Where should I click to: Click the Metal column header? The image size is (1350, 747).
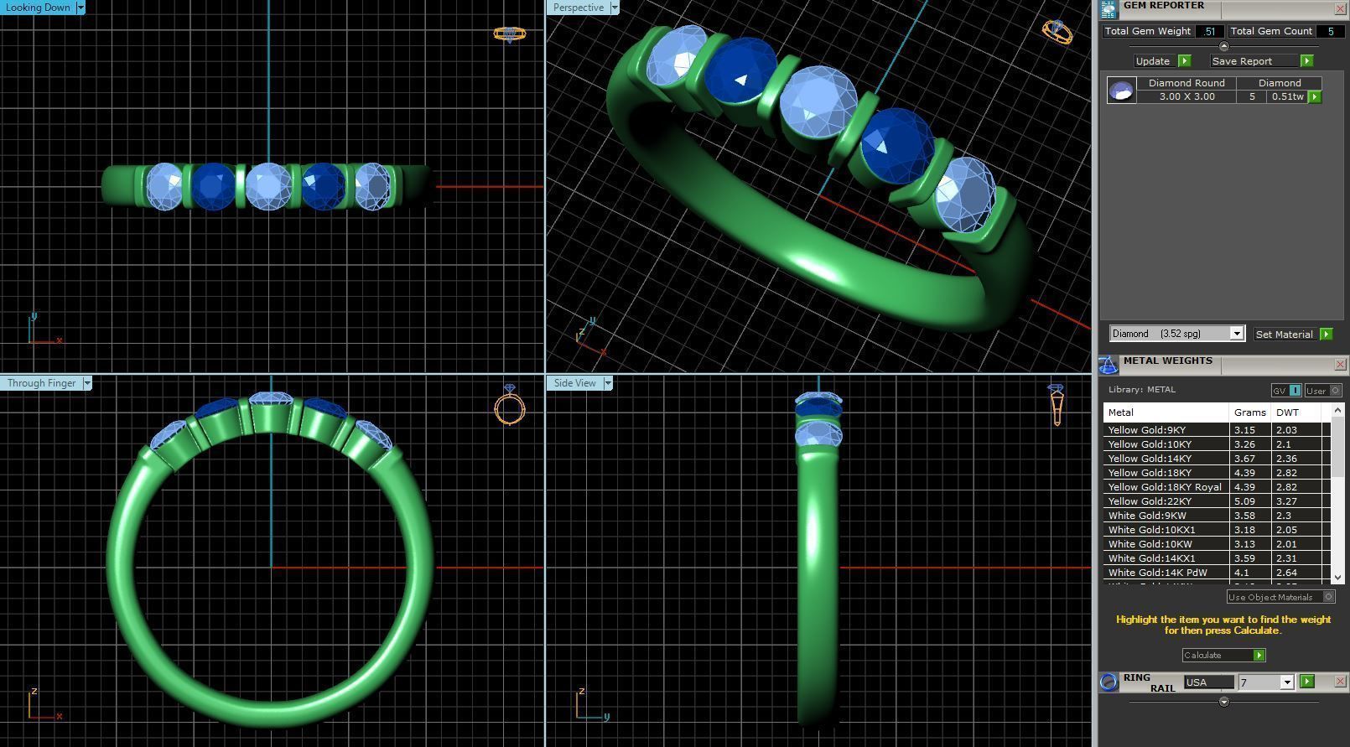pyautogui.click(x=1166, y=412)
